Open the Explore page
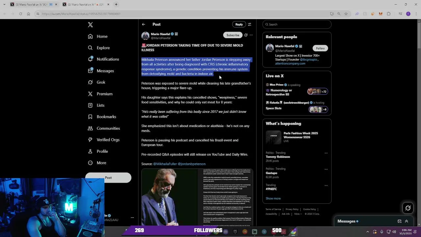This screenshot has width=421, height=237. [x=99, y=48]
